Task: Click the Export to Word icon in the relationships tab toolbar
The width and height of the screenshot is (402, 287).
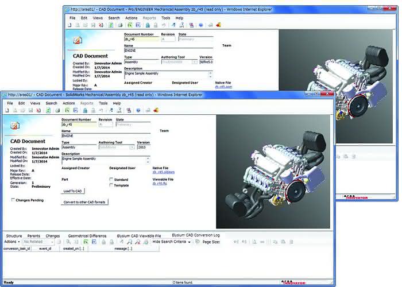Action: pyautogui.click(x=94, y=242)
